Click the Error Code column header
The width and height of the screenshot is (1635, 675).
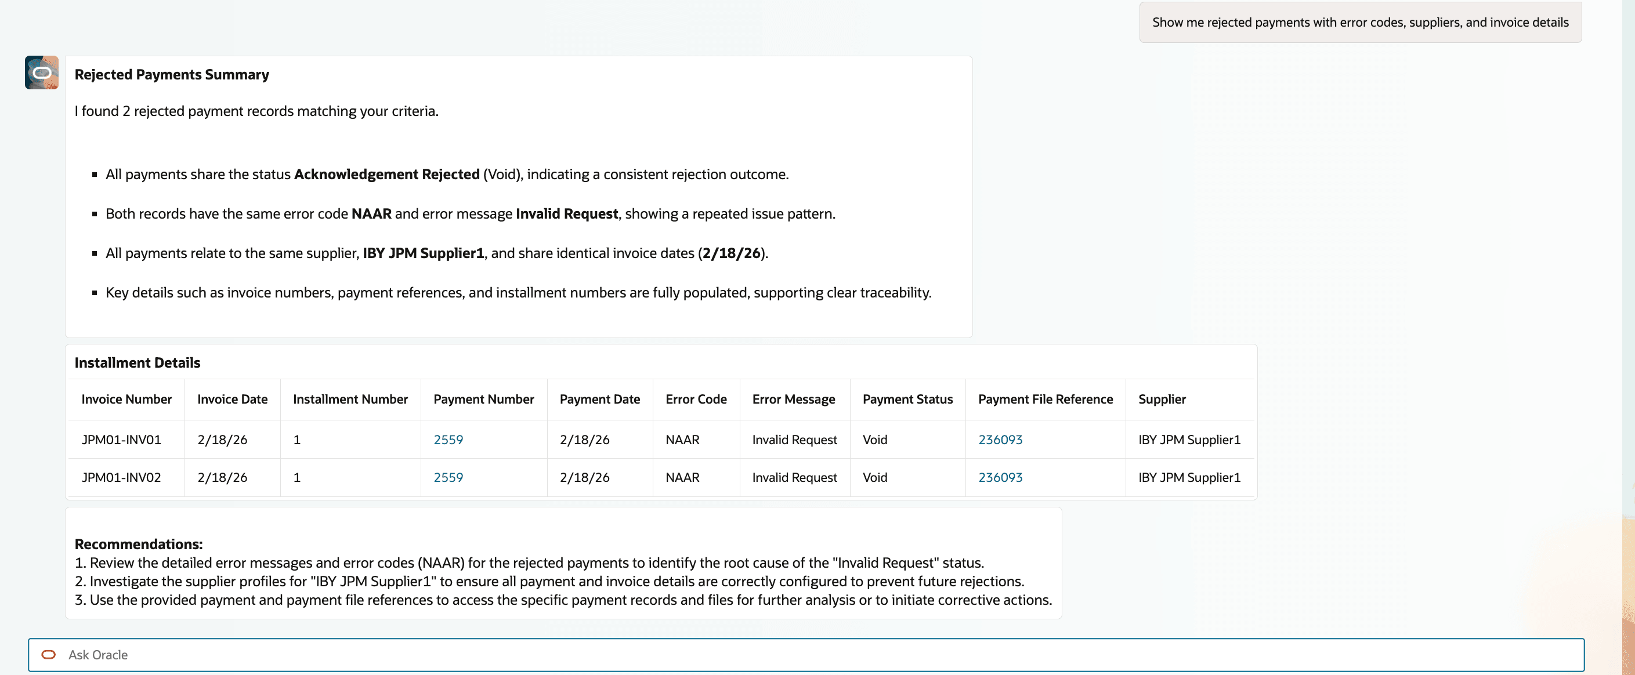tap(696, 399)
